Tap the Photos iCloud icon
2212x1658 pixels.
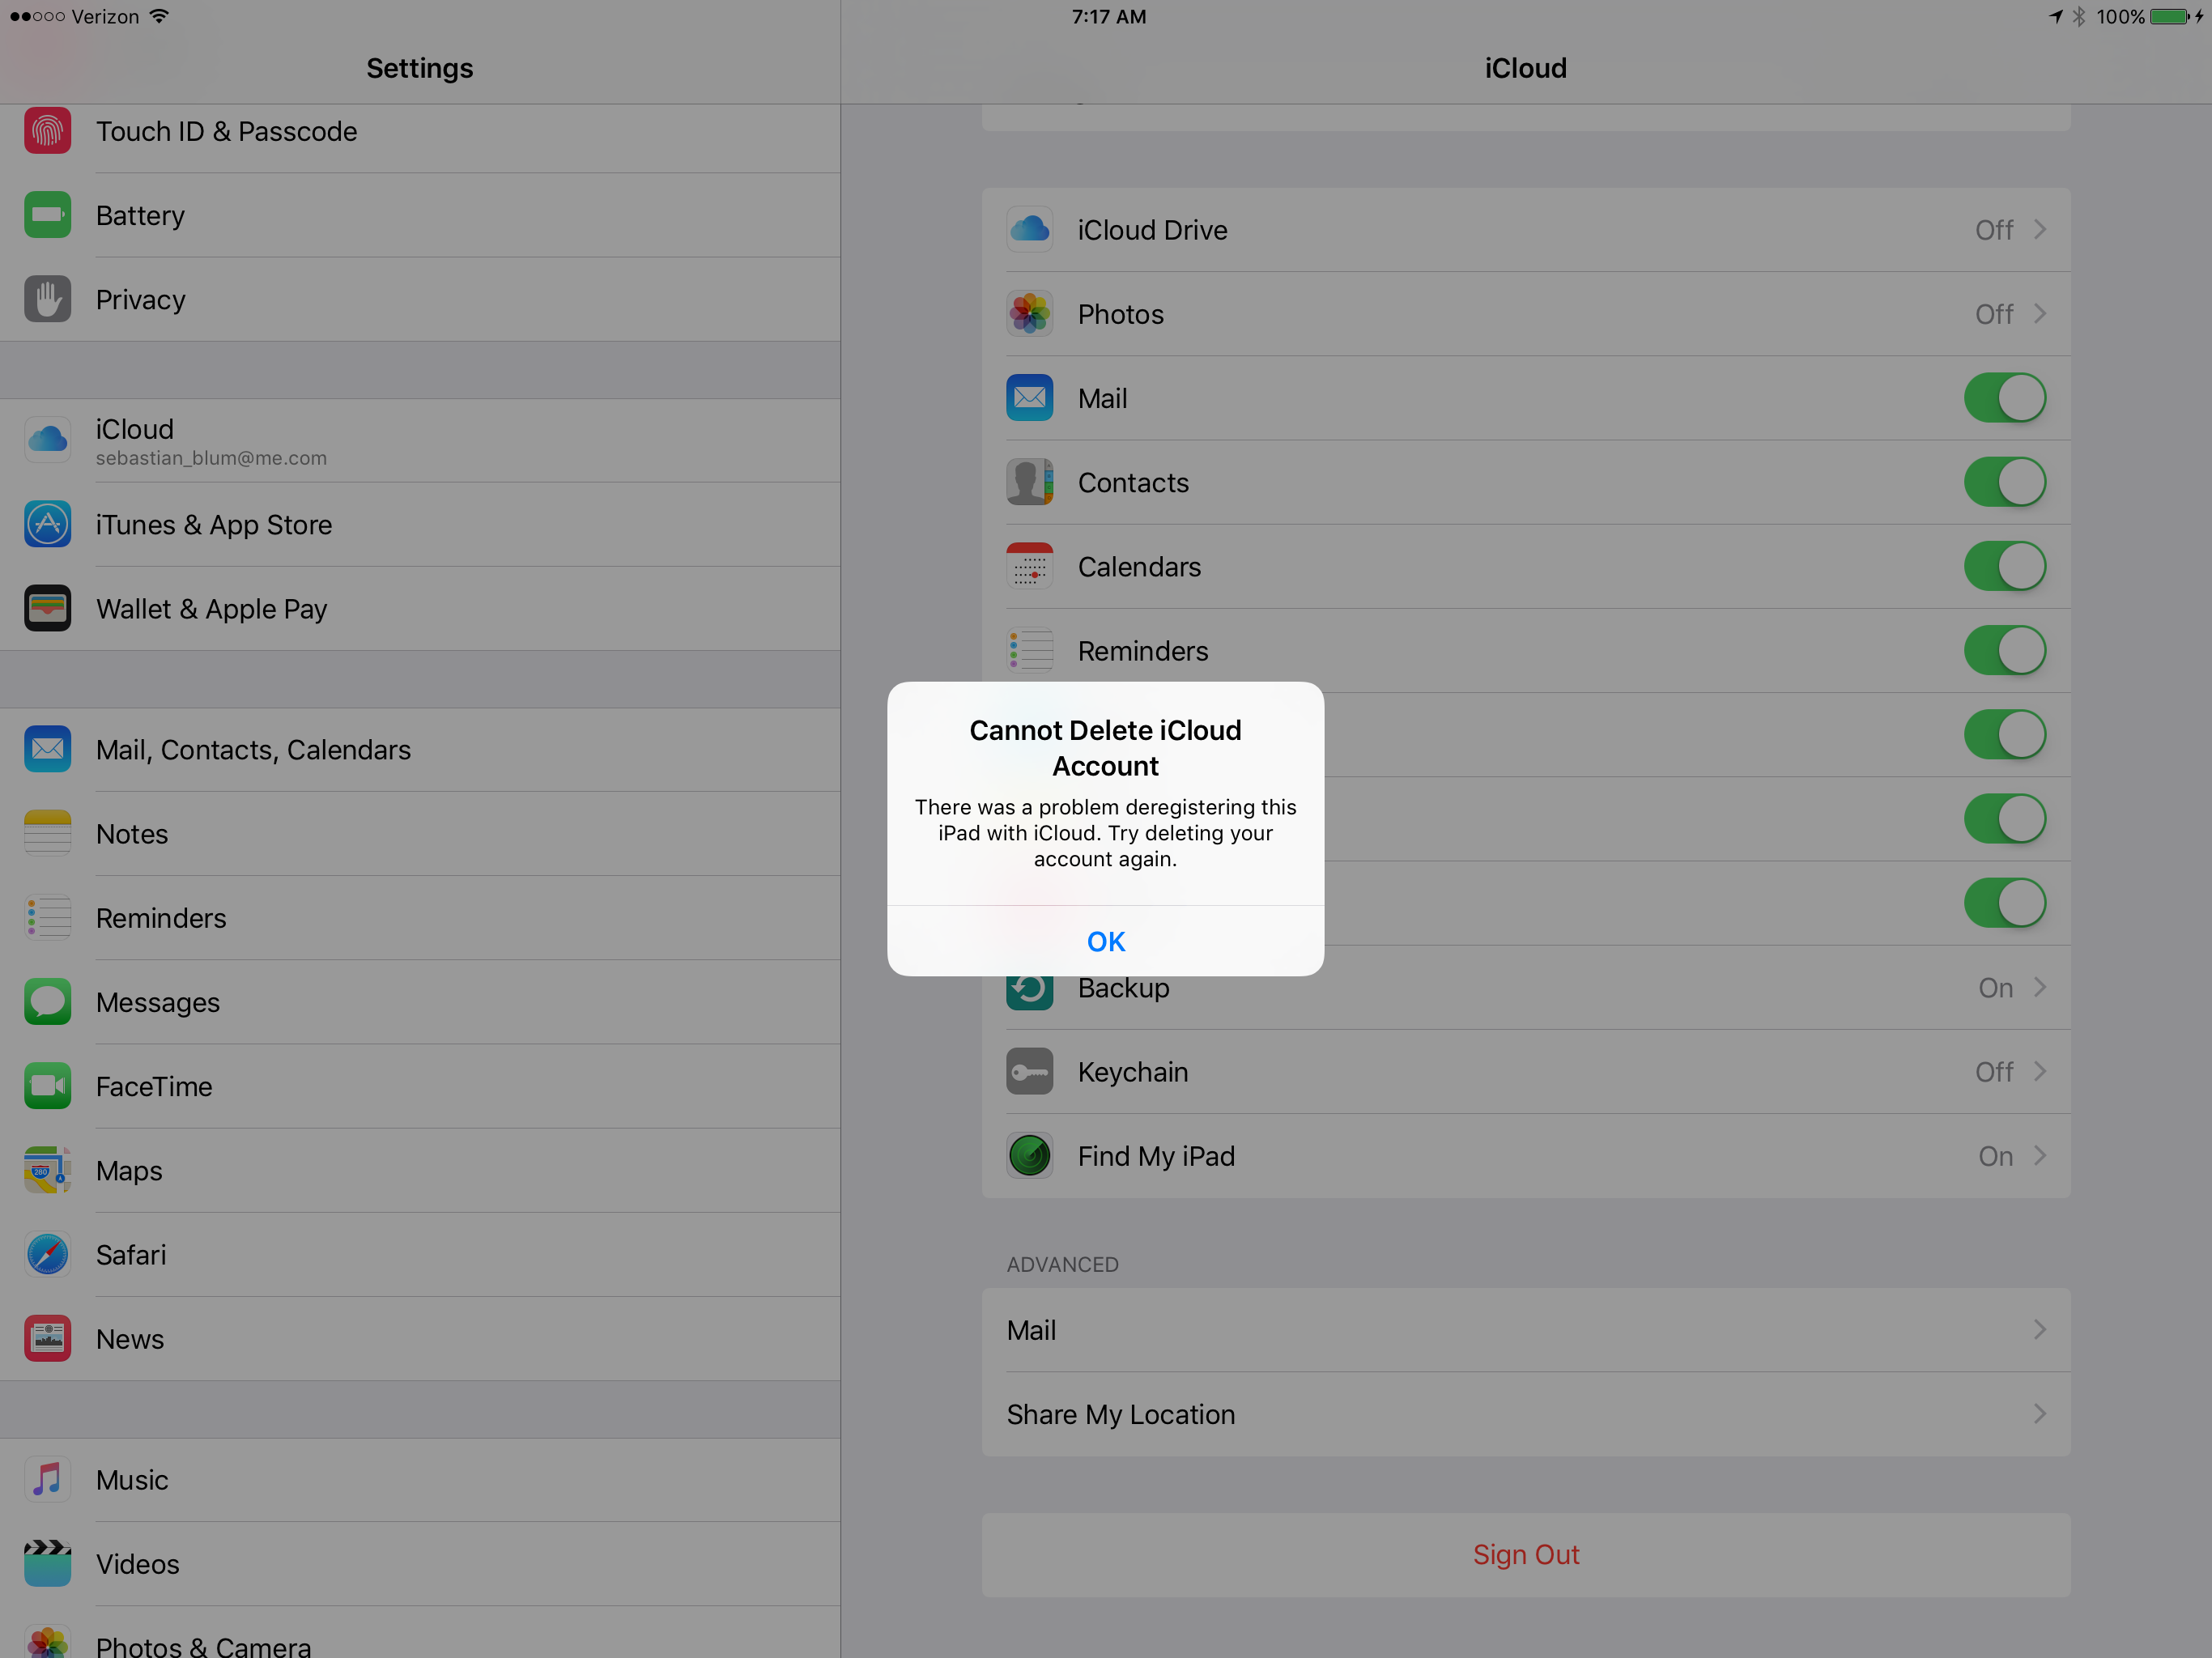click(x=1029, y=313)
